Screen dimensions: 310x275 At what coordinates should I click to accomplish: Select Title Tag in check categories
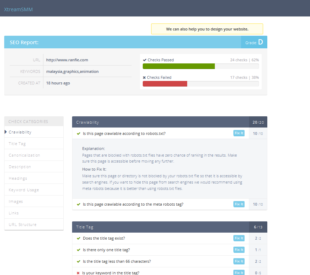17,144
